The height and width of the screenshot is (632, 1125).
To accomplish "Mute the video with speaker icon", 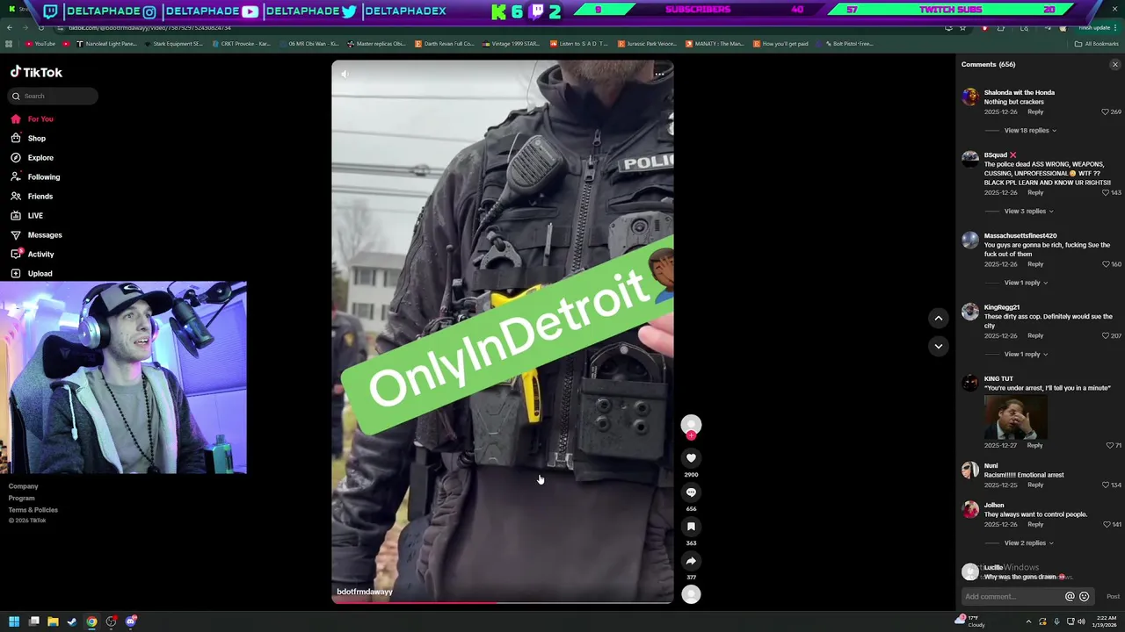I will (345, 75).
